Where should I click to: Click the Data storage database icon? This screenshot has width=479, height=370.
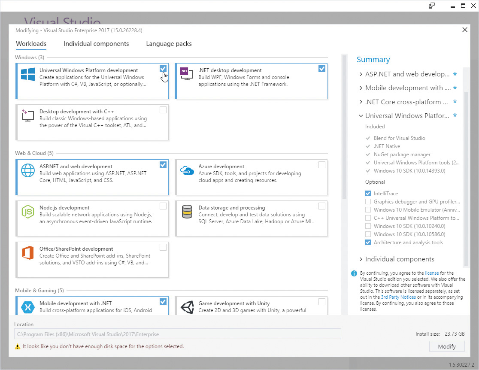[187, 212]
